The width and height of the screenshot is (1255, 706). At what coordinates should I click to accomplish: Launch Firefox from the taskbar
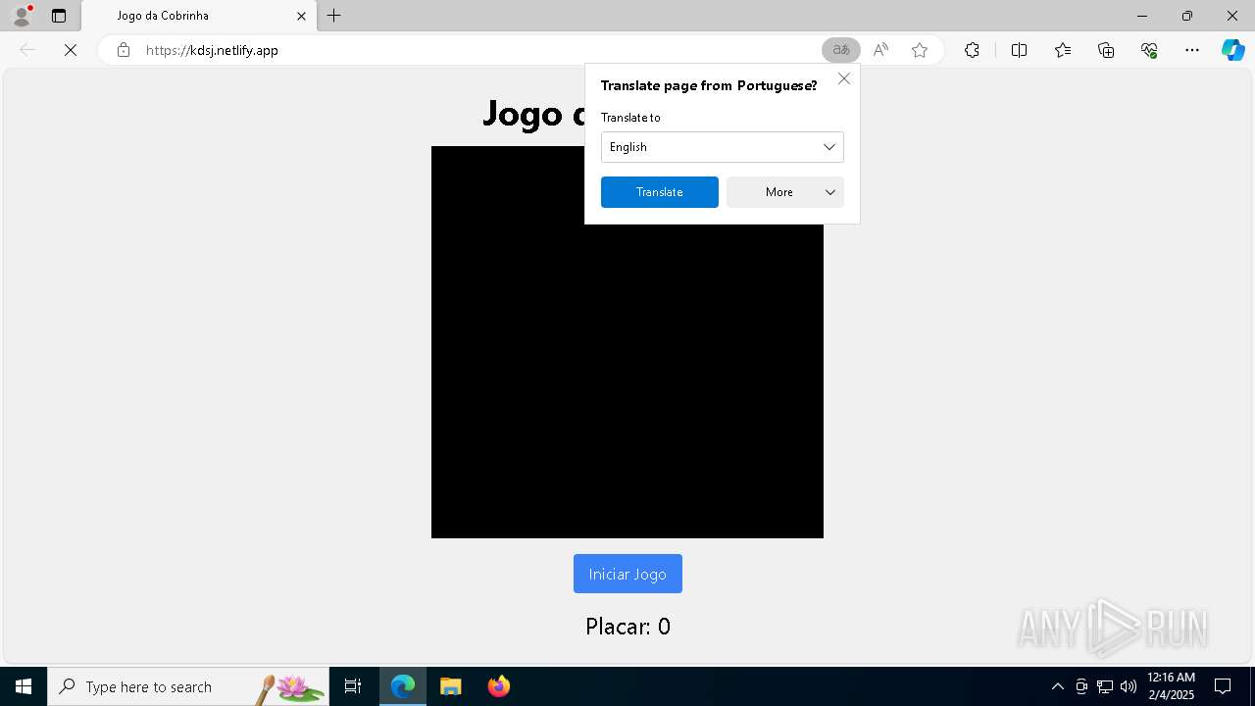(x=498, y=686)
